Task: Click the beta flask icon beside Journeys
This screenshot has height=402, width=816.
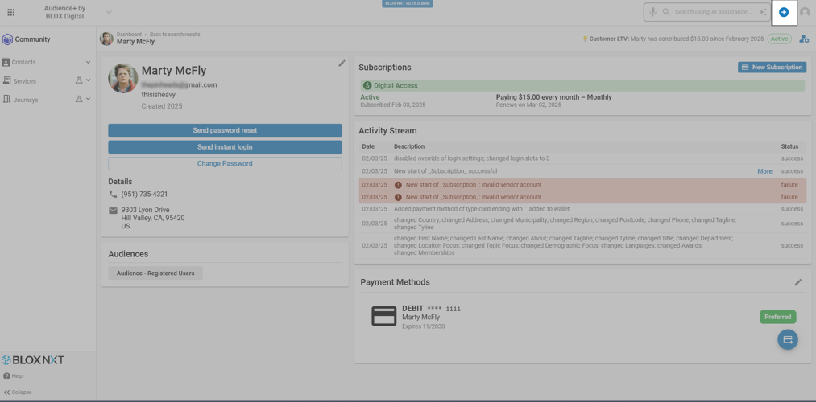Action: 79,99
